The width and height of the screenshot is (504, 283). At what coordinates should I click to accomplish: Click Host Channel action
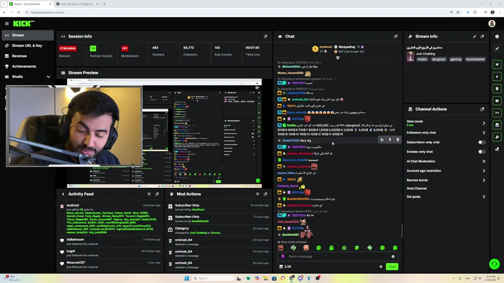coord(417,189)
